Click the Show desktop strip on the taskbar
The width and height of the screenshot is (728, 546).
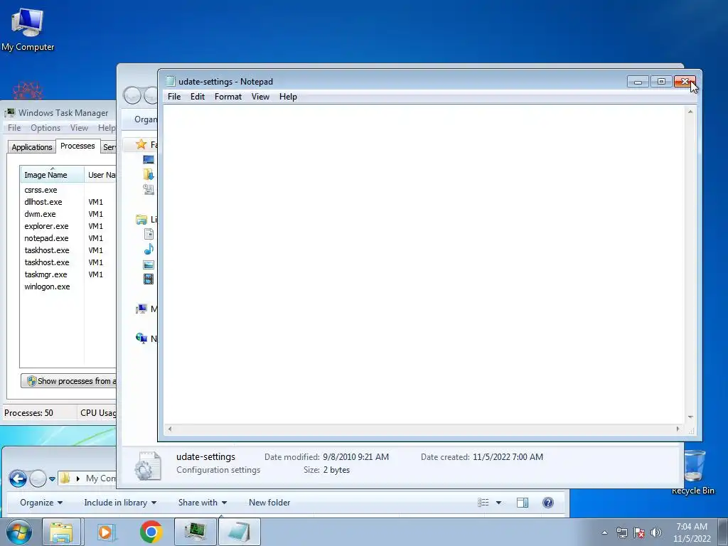point(723,532)
